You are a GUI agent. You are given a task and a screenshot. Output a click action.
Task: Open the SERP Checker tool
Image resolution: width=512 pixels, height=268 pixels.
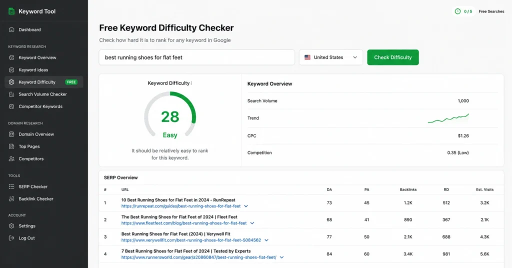44,186
